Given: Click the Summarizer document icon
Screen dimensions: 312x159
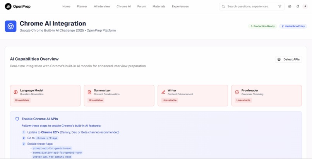Looking at the screenshot, I should [89, 92].
